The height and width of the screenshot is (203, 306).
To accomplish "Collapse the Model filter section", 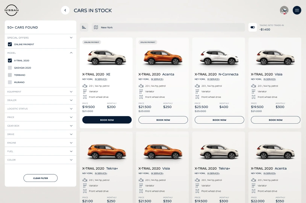I will (71, 53).
